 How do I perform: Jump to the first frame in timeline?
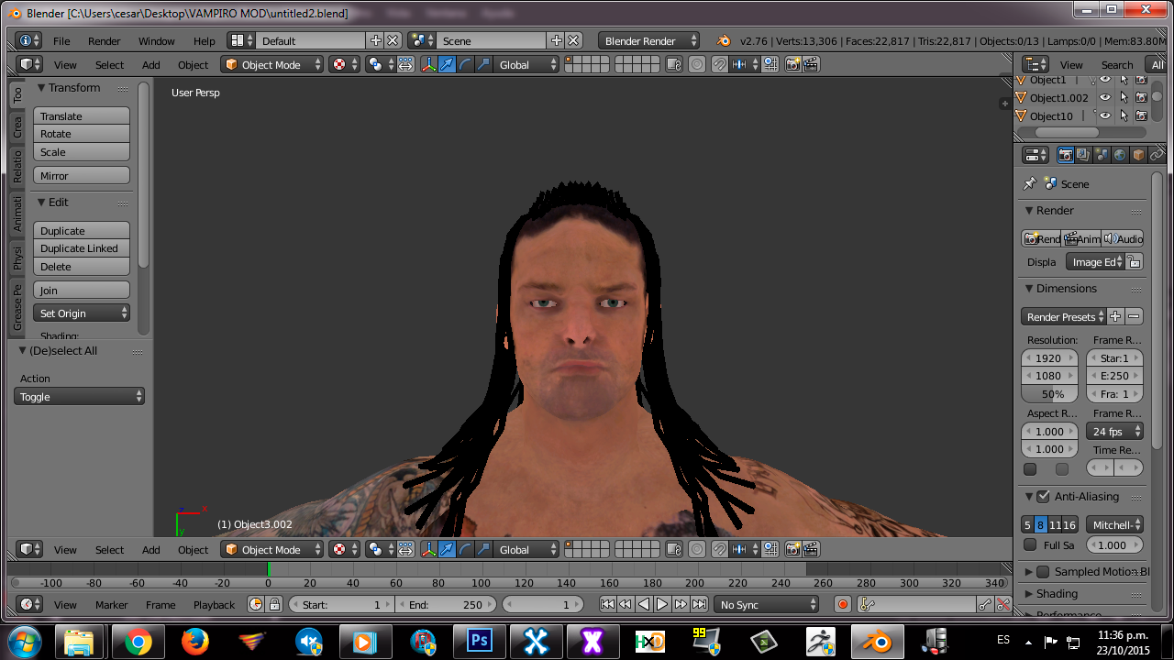[607, 604]
